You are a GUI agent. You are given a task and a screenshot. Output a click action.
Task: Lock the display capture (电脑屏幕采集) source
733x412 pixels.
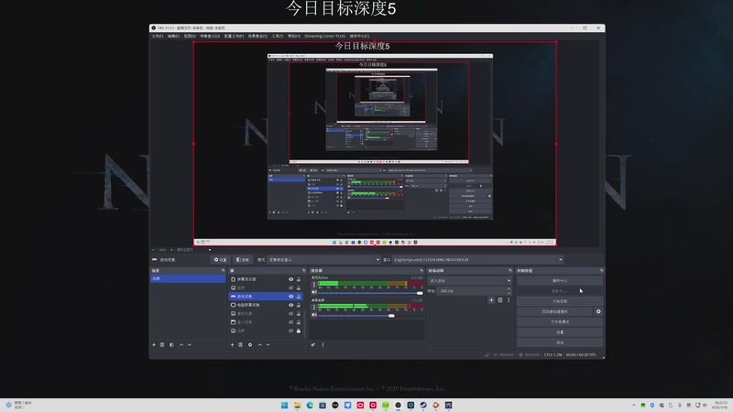(x=299, y=305)
